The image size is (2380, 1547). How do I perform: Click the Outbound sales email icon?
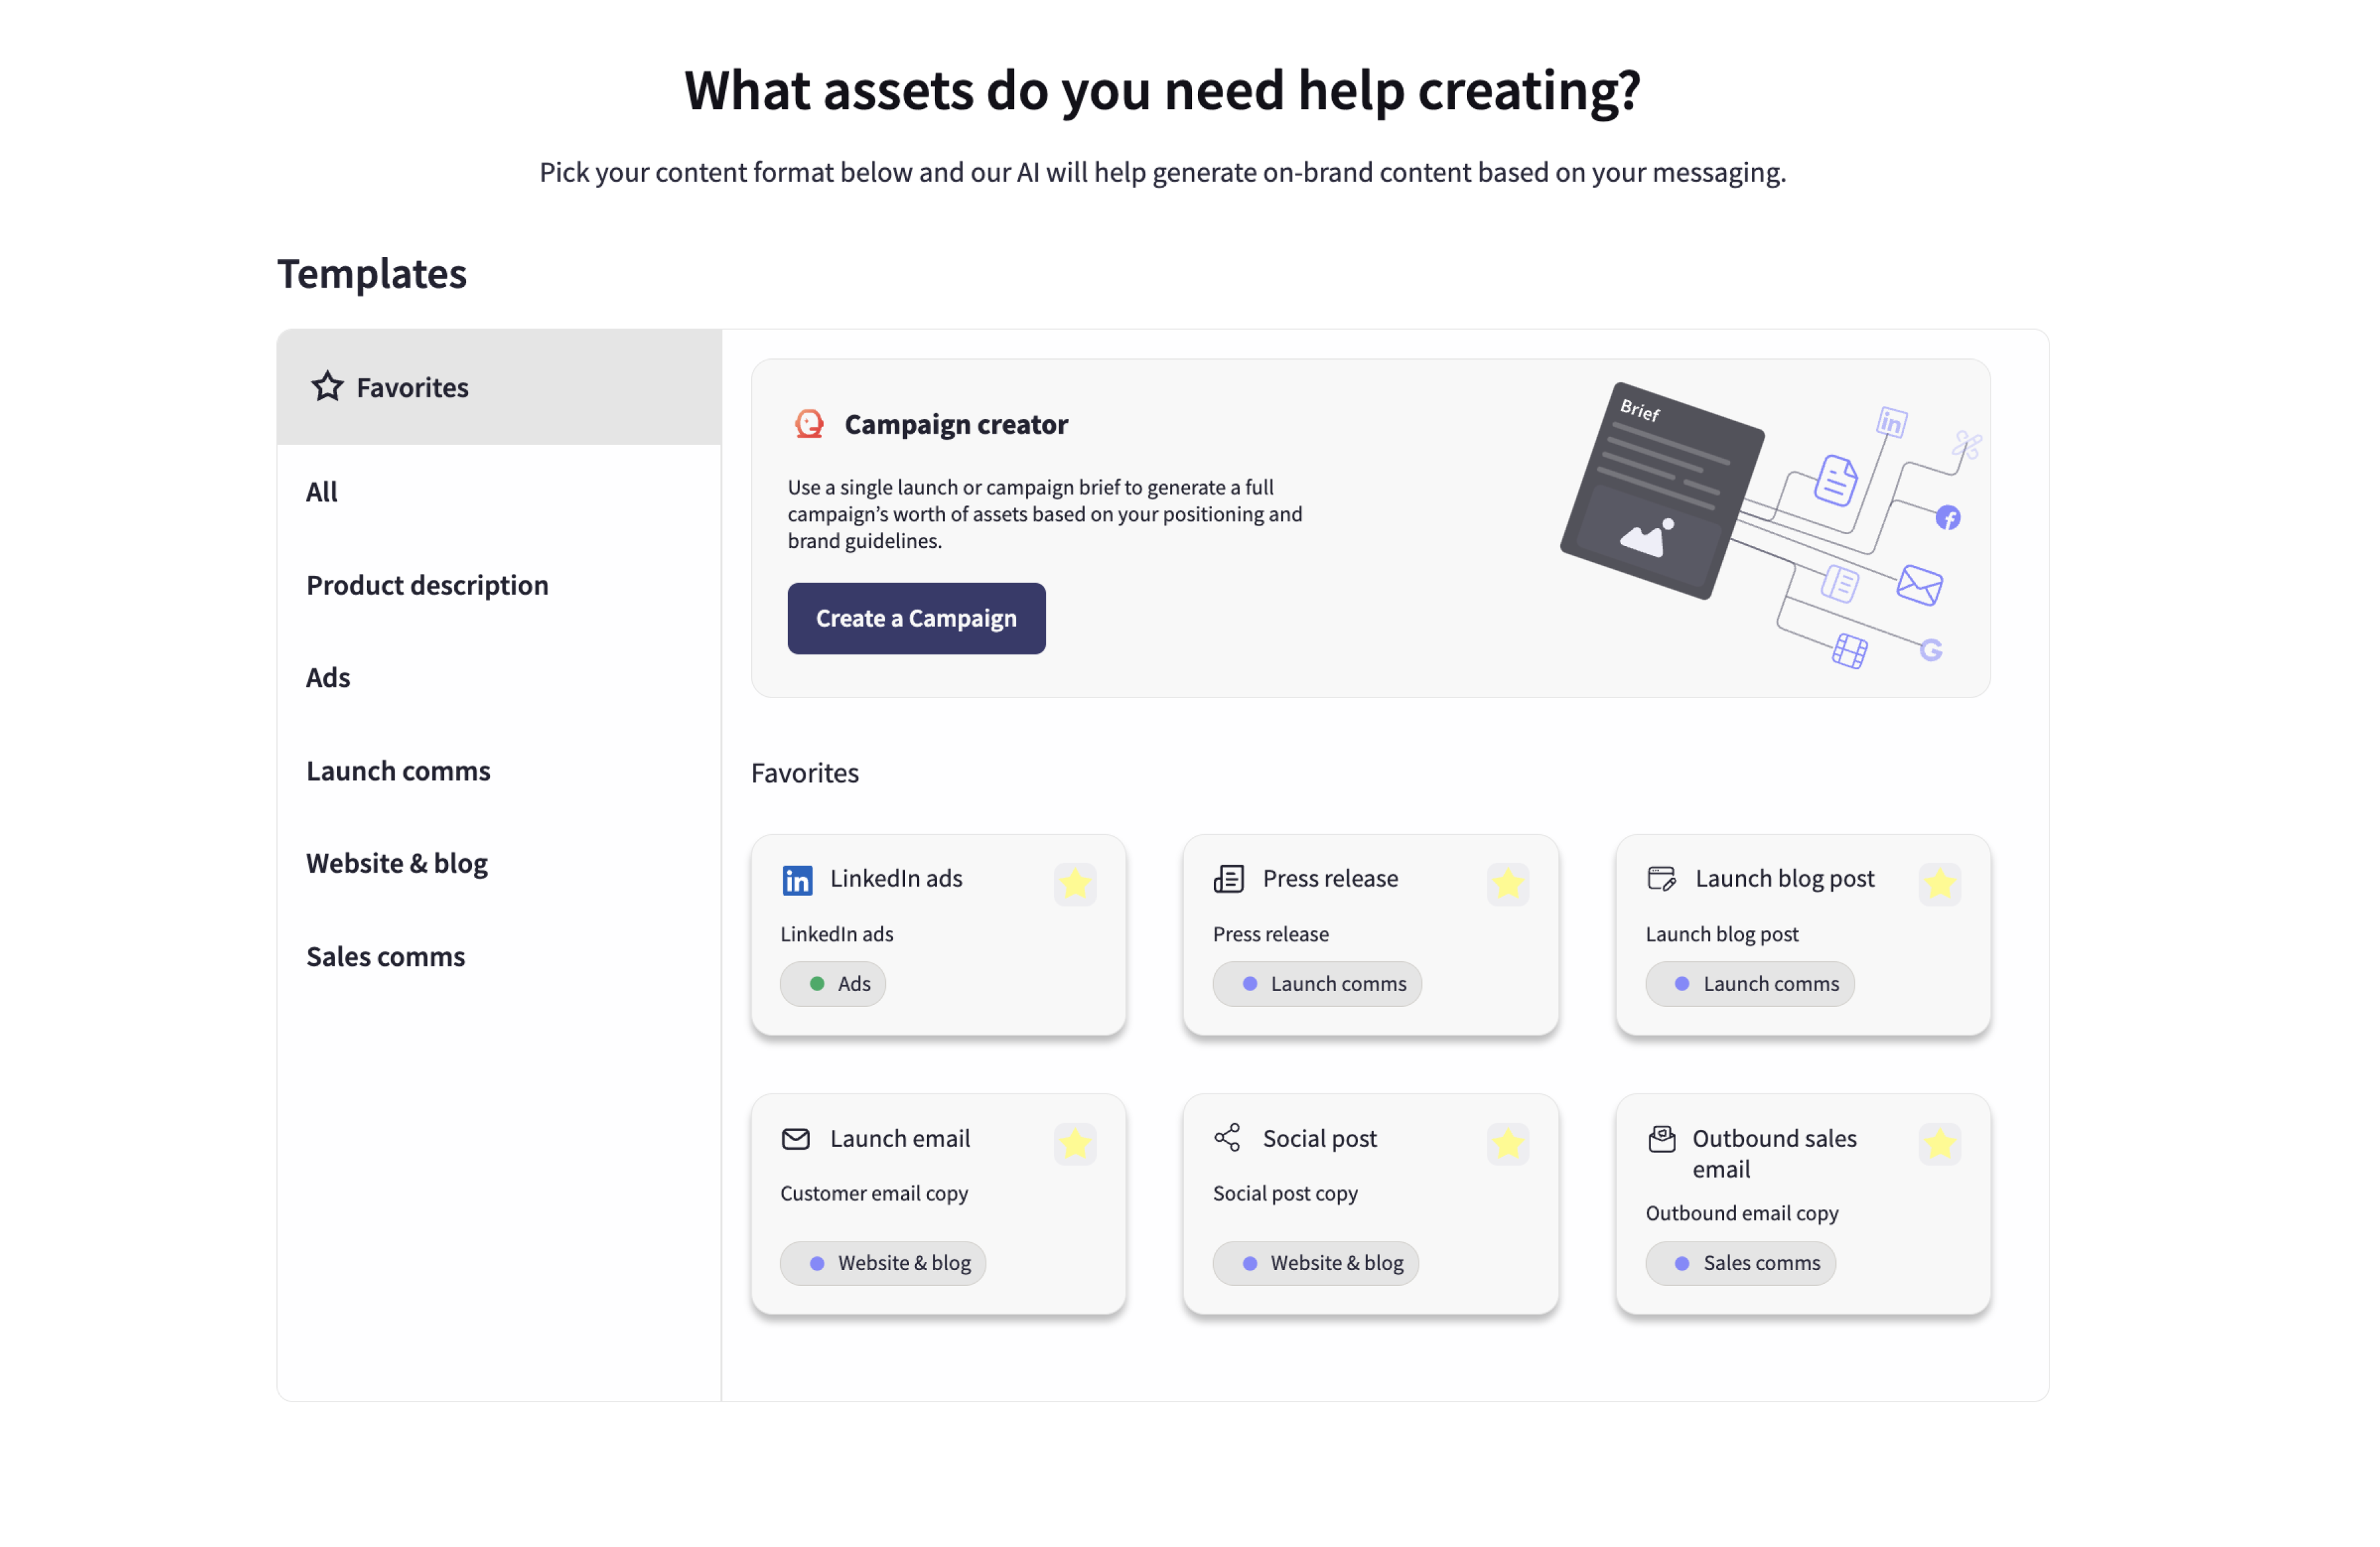pyautogui.click(x=1661, y=1139)
